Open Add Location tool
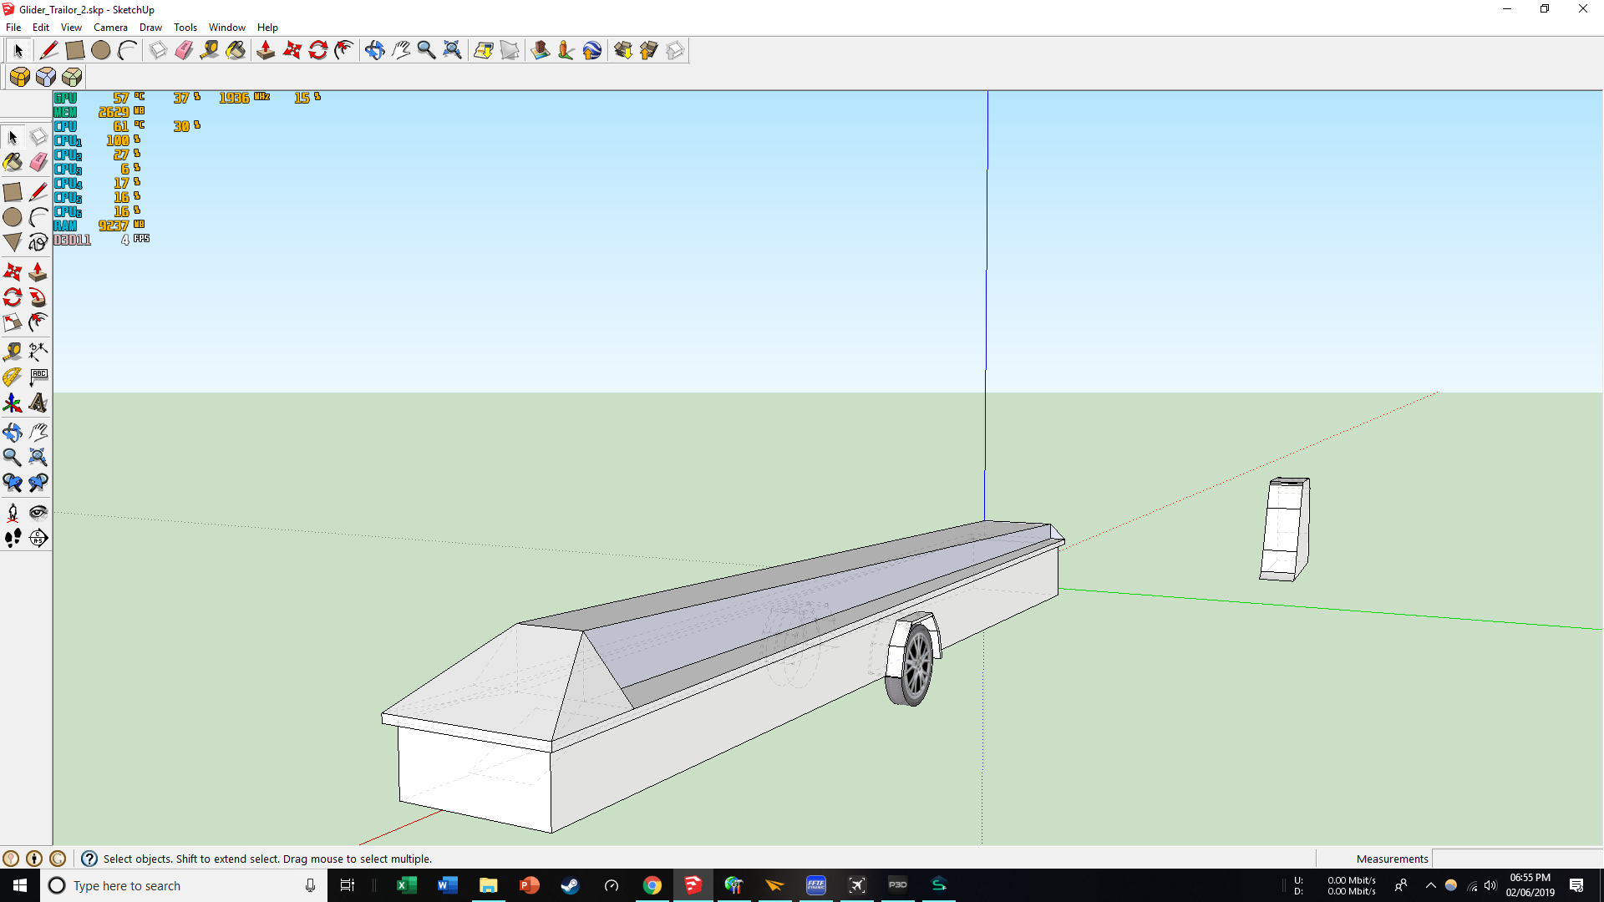This screenshot has width=1604, height=902. click(x=483, y=51)
